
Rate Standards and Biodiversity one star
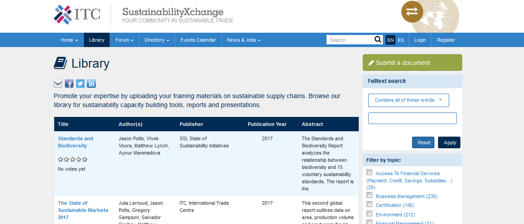[60, 159]
